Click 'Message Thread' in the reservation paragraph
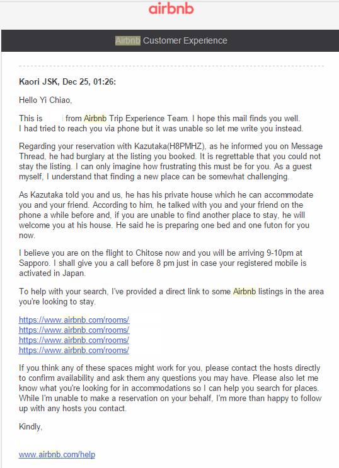This screenshot has height=468, width=339. pos(171,152)
